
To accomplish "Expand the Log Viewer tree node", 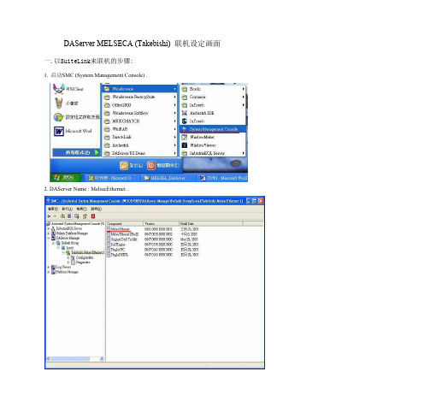I will pos(49,267).
